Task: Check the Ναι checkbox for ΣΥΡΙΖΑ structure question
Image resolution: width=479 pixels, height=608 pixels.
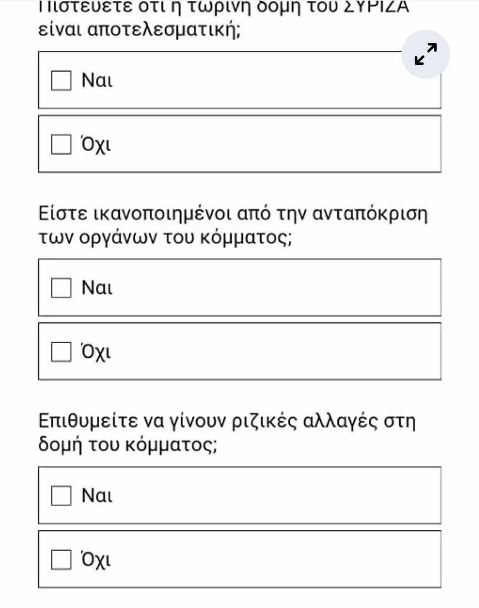Action: tap(62, 80)
